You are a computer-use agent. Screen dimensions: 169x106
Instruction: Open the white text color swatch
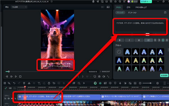pyautogui.click(x=147, y=34)
